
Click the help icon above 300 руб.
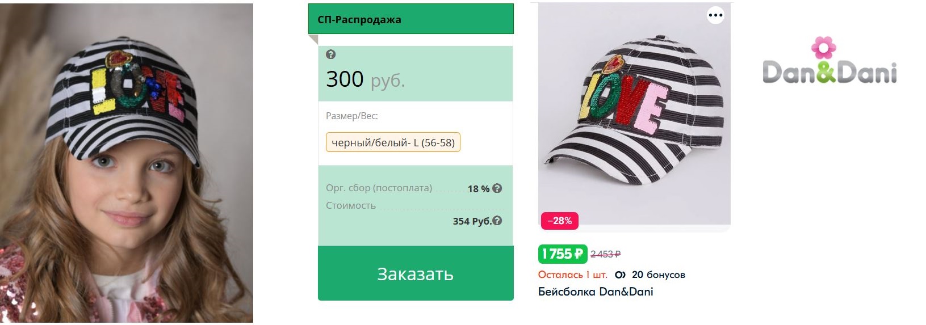coord(331,54)
